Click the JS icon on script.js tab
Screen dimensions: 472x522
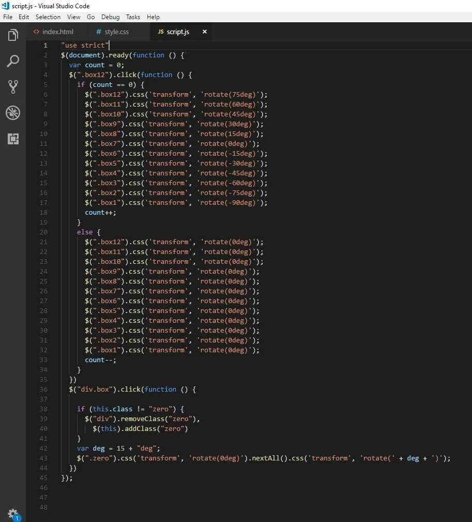[161, 32]
